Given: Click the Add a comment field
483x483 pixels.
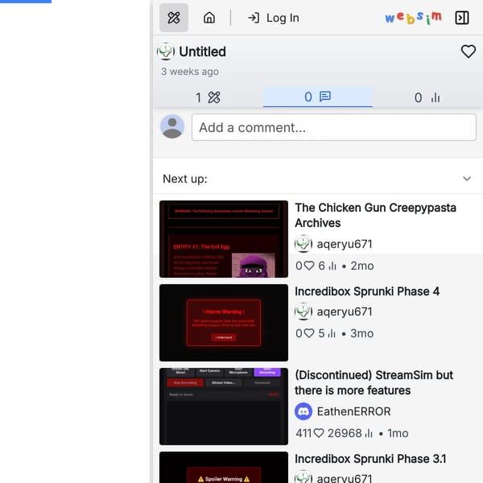Looking at the screenshot, I should pyautogui.click(x=334, y=127).
